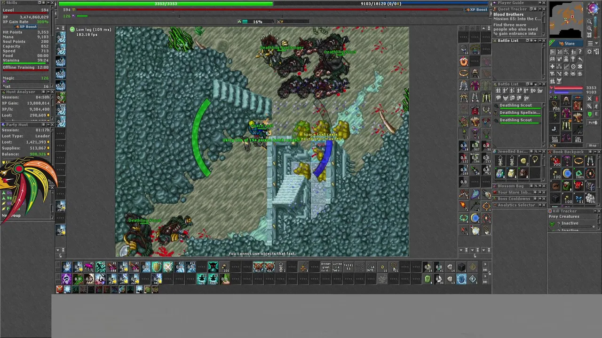Open the sort dropdown of the empty Battle List panel
Viewport: 602px width, 338px height.
click(535, 40)
